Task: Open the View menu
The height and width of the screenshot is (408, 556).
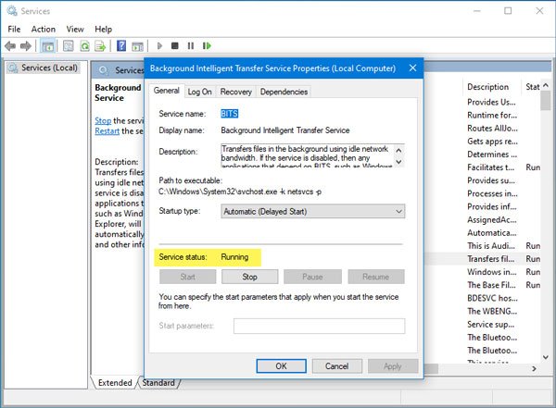Action: [x=75, y=29]
